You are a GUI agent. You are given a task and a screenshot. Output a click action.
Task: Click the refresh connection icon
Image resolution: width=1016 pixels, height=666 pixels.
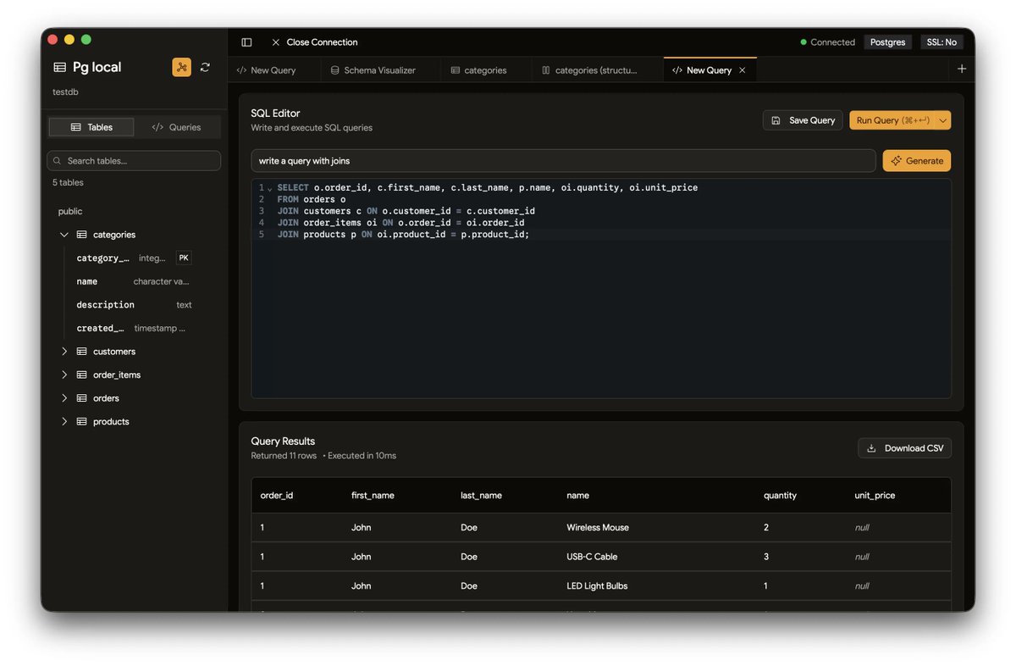[205, 67]
